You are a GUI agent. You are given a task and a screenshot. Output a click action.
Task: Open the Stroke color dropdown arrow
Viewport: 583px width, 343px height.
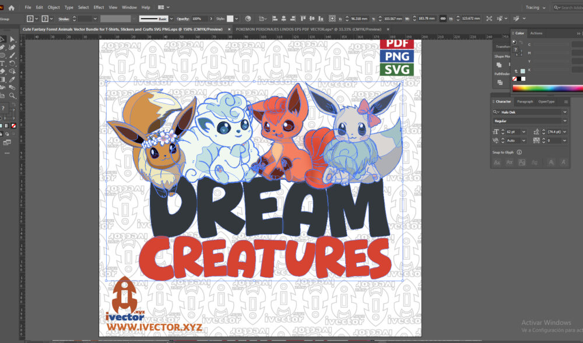(x=51, y=19)
